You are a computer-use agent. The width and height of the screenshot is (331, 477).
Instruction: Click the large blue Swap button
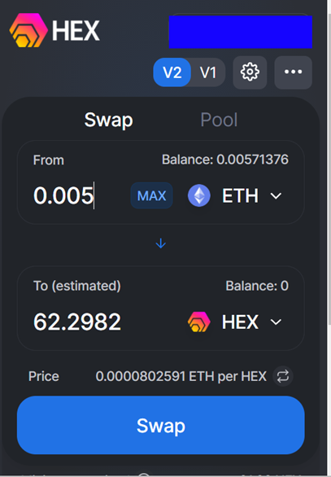point(161,425)
